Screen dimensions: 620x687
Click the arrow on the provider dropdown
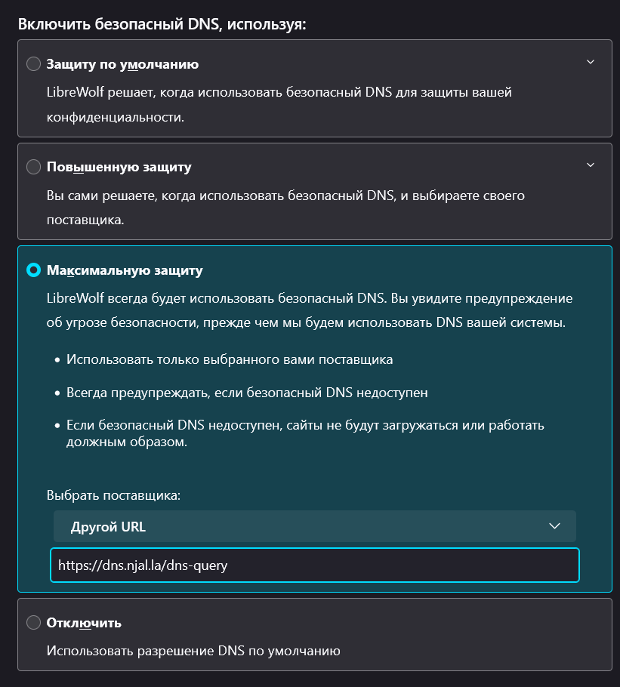tap(555, 526)
